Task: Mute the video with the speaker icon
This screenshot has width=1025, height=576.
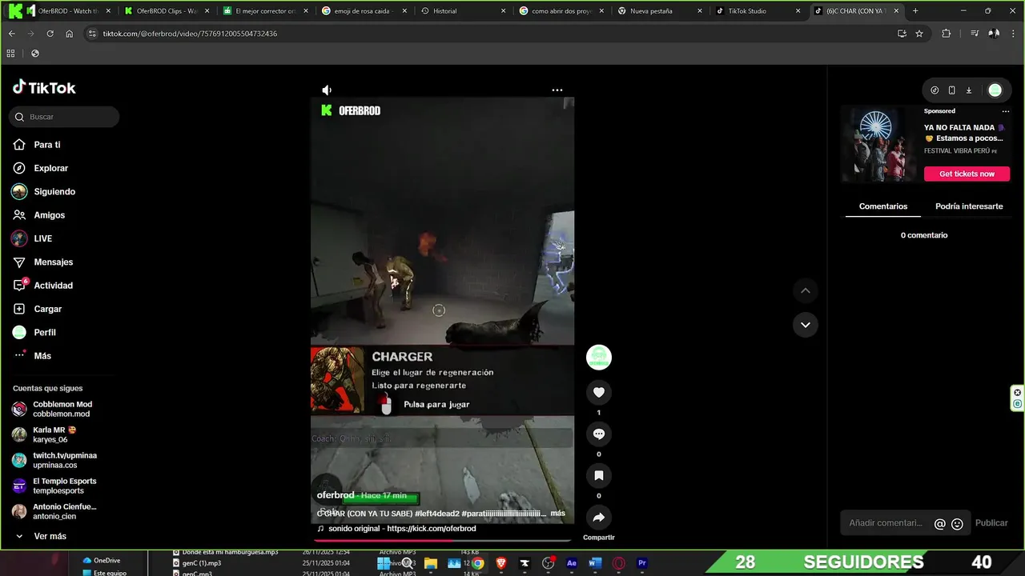Action: pos(326,90)
